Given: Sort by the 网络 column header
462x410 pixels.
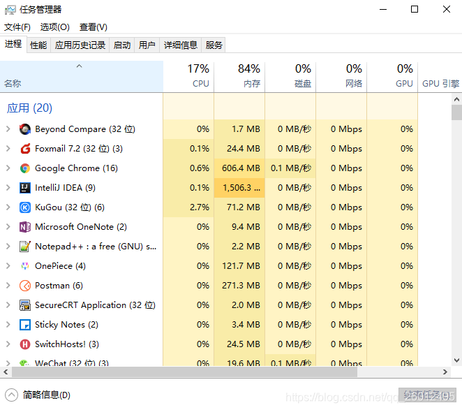Looking at the screenshot, I should click(x=341, y=76).
